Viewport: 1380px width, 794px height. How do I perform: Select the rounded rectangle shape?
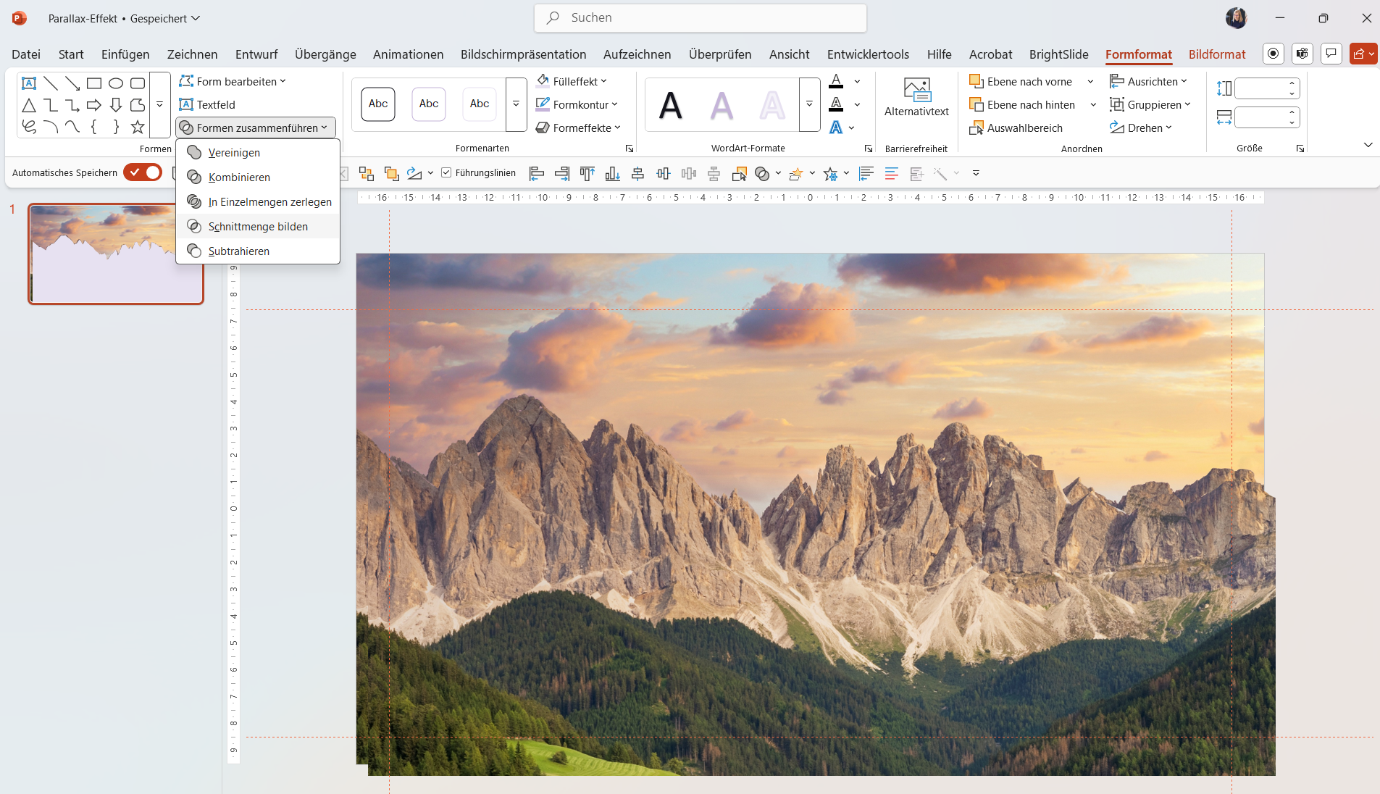click(x=138, y=83)
